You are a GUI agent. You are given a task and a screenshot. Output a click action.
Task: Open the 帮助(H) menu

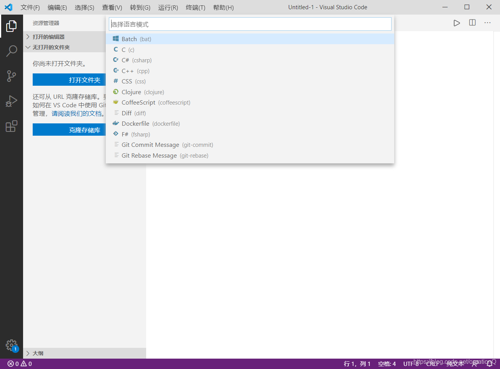click(223, 7)
